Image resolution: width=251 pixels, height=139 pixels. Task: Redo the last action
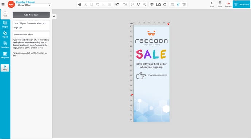click(124, 4)
